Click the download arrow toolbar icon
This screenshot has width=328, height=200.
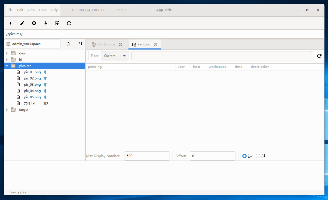(46, 23)
